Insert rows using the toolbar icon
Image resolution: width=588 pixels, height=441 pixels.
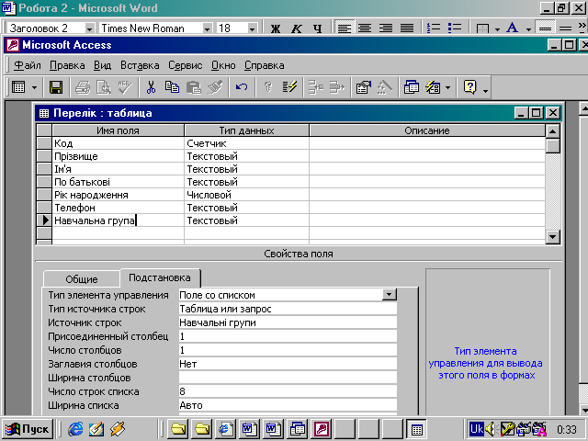(316, 87)
